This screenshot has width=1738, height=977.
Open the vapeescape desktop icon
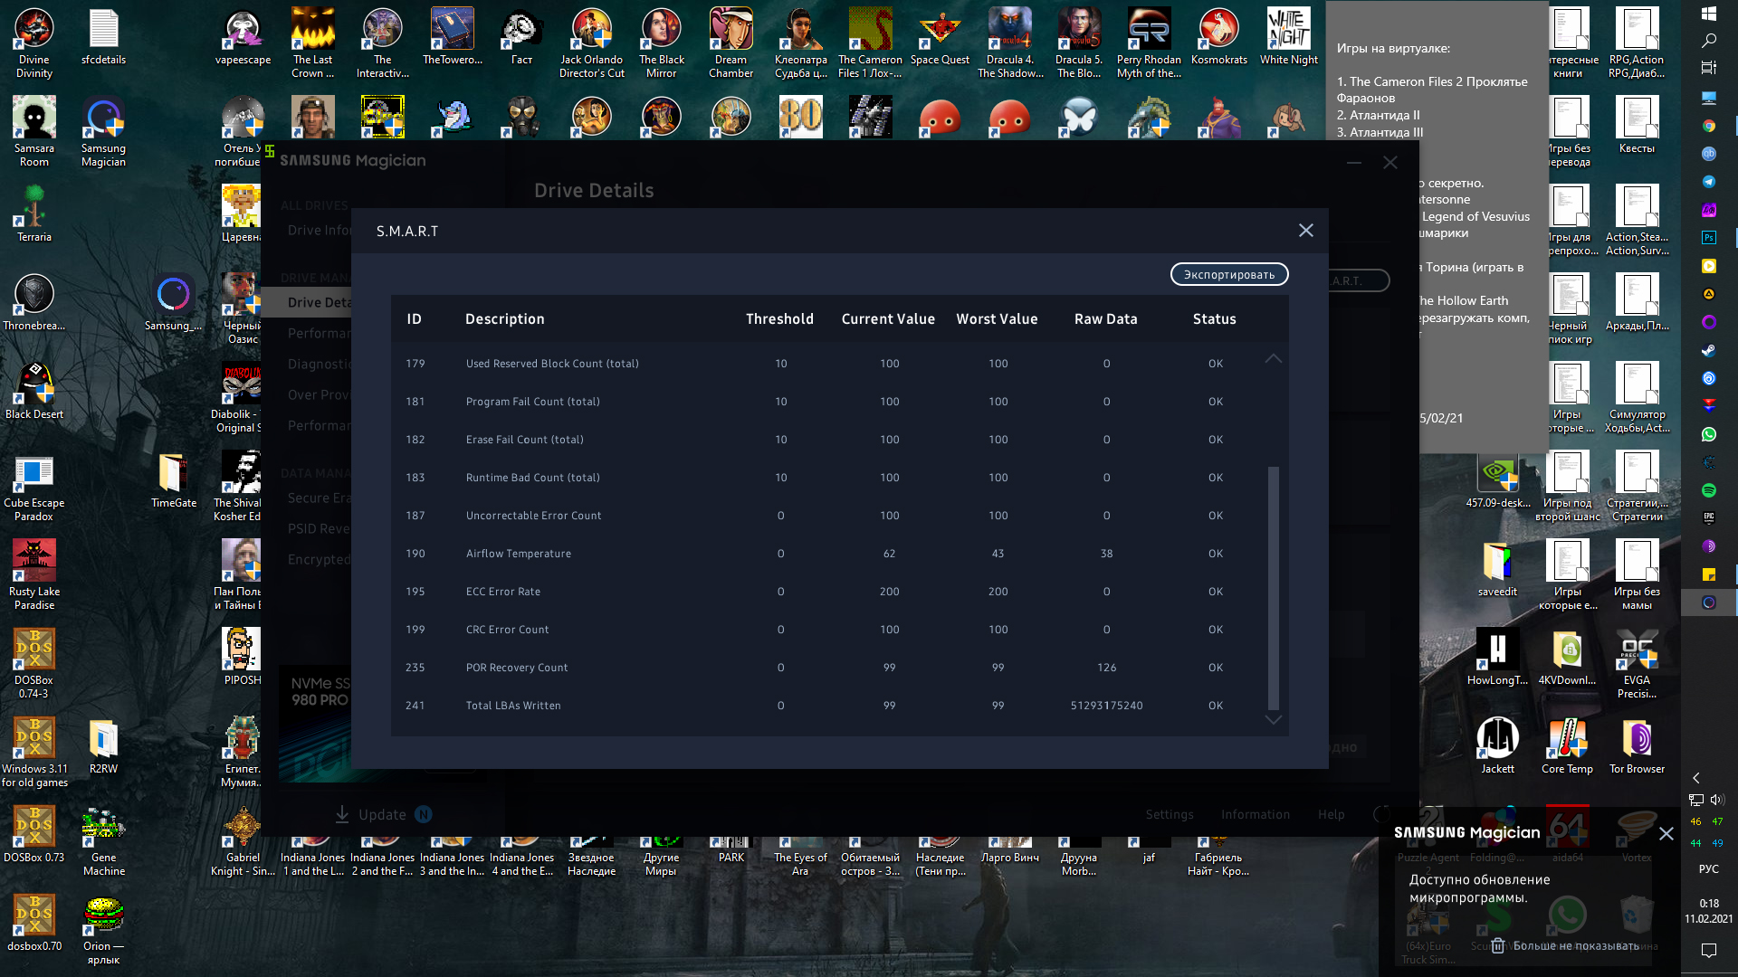tap(243, 37)
